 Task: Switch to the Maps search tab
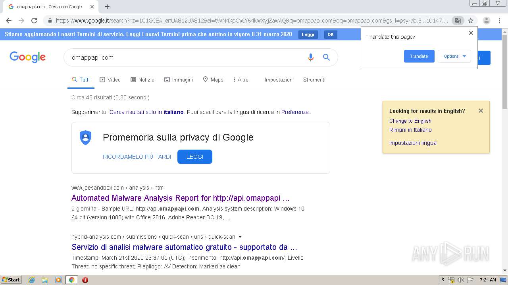pyautogui.click(x=213, y=80)
